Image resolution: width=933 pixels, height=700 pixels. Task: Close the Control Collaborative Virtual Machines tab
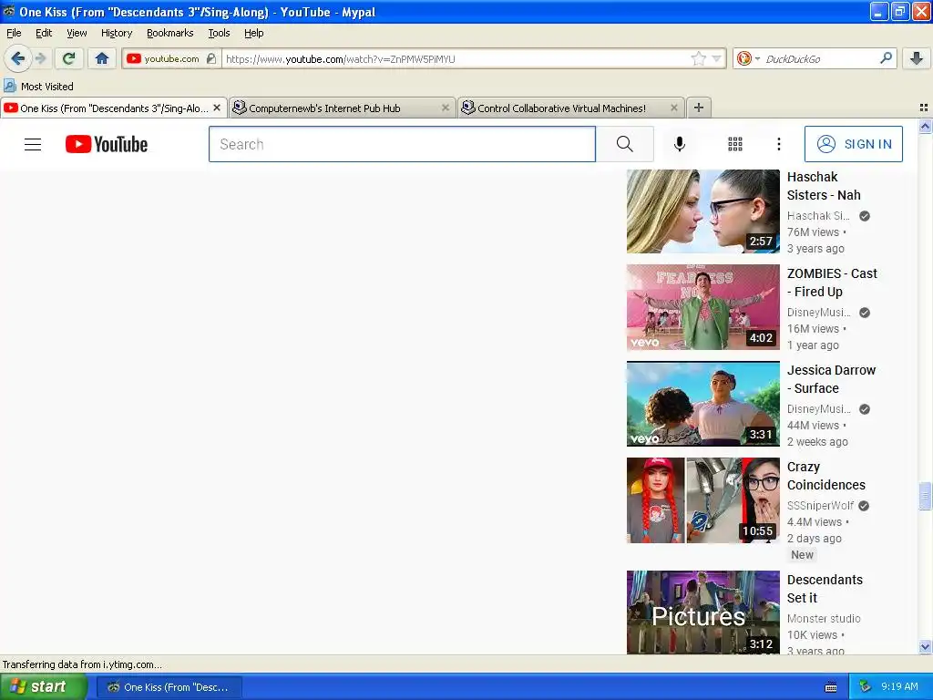(x=673, y=108)
